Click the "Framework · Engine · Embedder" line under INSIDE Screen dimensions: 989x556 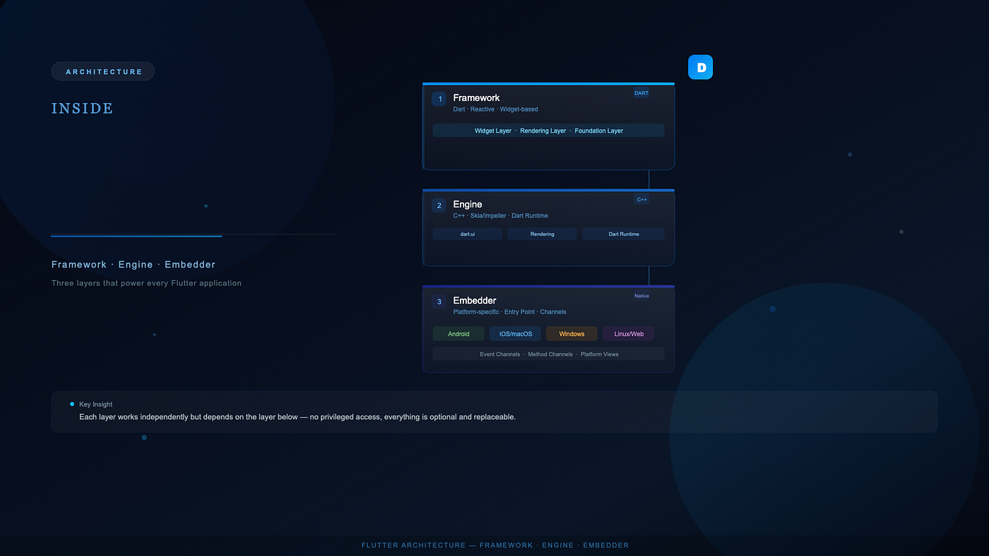click(134, 265)
